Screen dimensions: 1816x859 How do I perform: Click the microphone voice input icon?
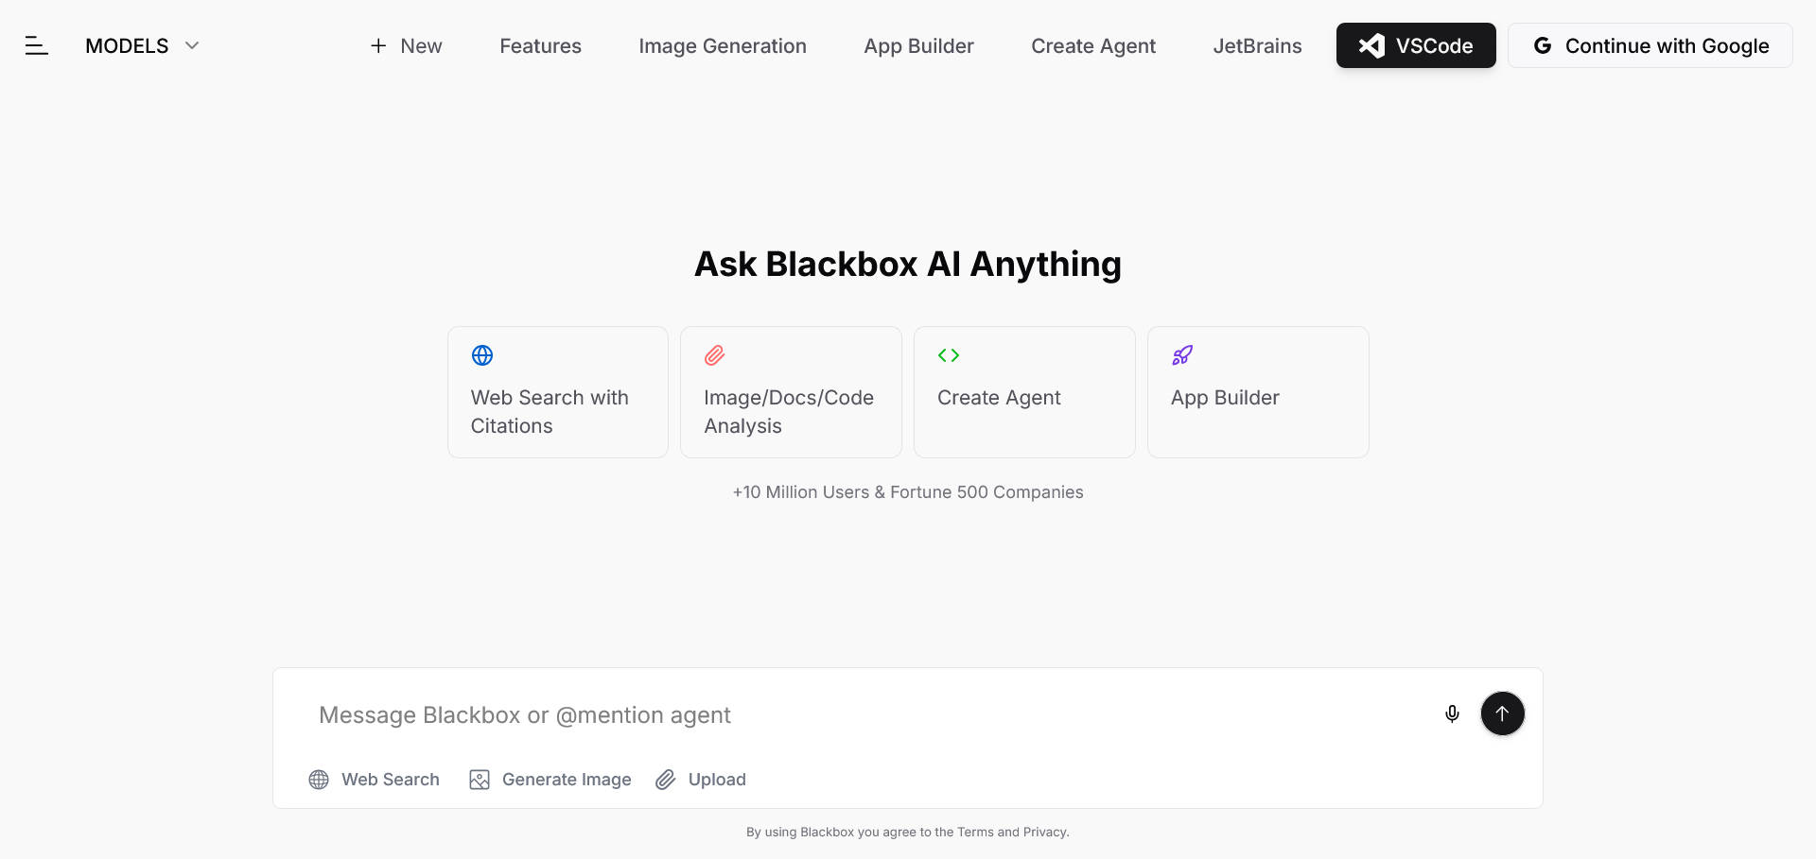click(1452, 713)
